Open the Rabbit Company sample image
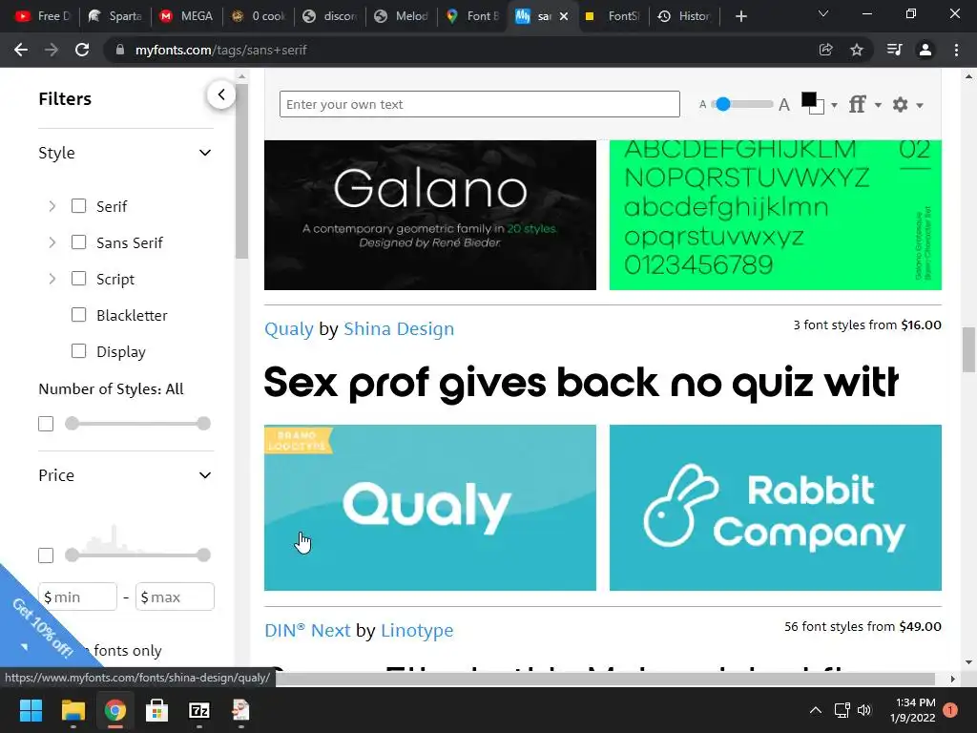The width and height of the screenshot is (977, 733). click(x=775, y=508)
